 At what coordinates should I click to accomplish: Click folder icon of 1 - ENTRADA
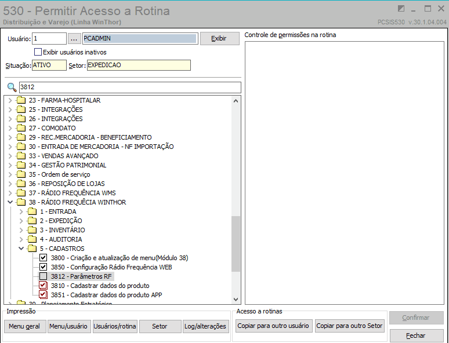[x=32, y=211]
